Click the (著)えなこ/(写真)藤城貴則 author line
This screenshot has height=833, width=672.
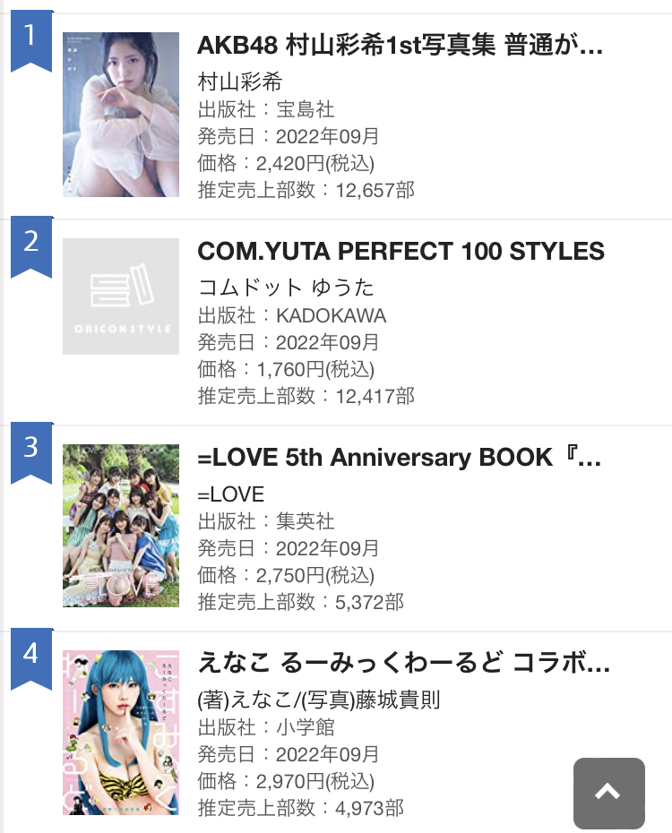click(319, 700)
